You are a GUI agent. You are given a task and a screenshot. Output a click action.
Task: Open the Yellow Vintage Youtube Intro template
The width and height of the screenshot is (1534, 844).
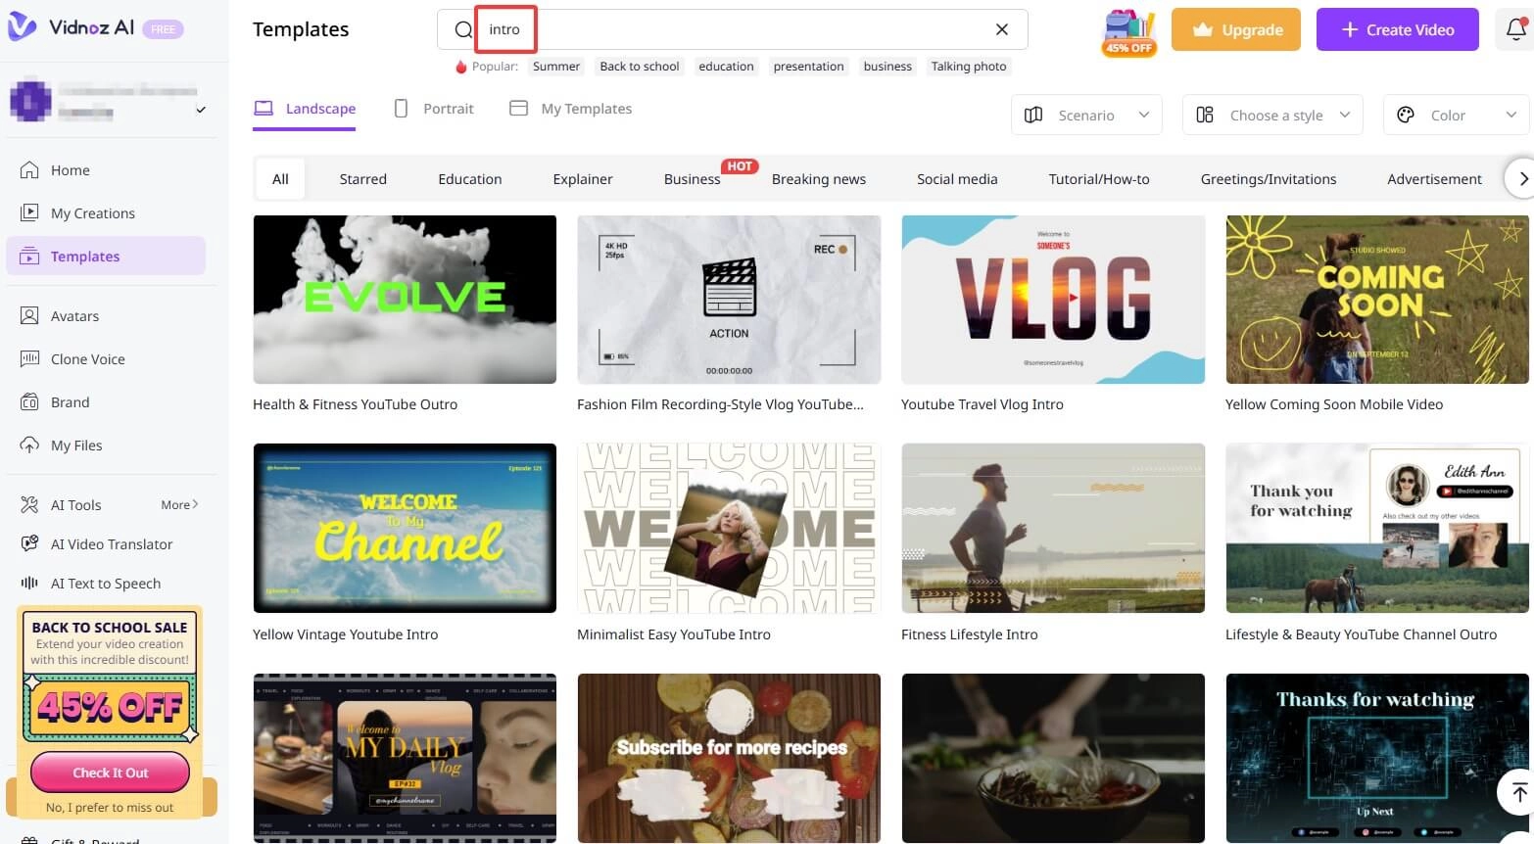405,528
